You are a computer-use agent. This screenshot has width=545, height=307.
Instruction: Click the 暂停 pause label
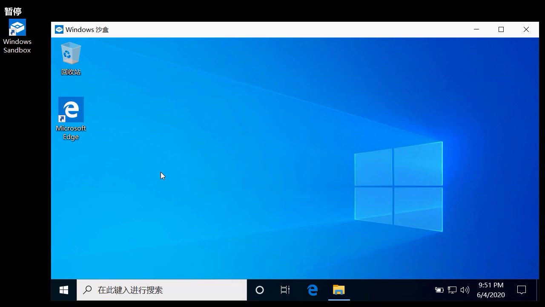pyautogui.click(x=12, y=11)
